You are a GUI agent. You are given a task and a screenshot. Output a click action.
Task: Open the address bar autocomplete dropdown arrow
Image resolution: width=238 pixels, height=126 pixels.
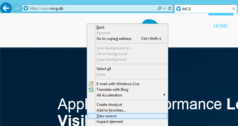[165, 8]
